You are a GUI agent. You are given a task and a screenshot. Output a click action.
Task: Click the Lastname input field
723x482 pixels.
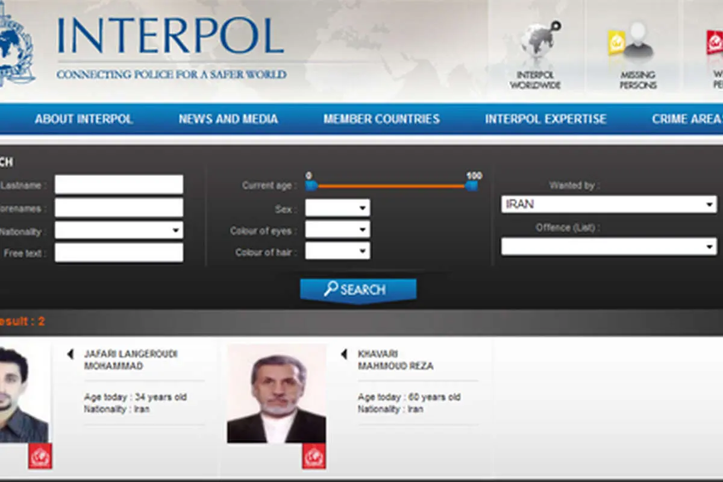pyautogui.click(x=119, y=184)
